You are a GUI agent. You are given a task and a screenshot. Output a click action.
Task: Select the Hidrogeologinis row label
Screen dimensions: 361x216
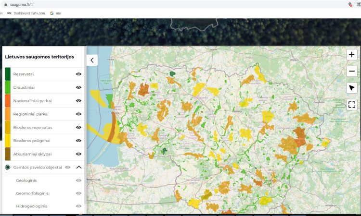click(32, 206)
